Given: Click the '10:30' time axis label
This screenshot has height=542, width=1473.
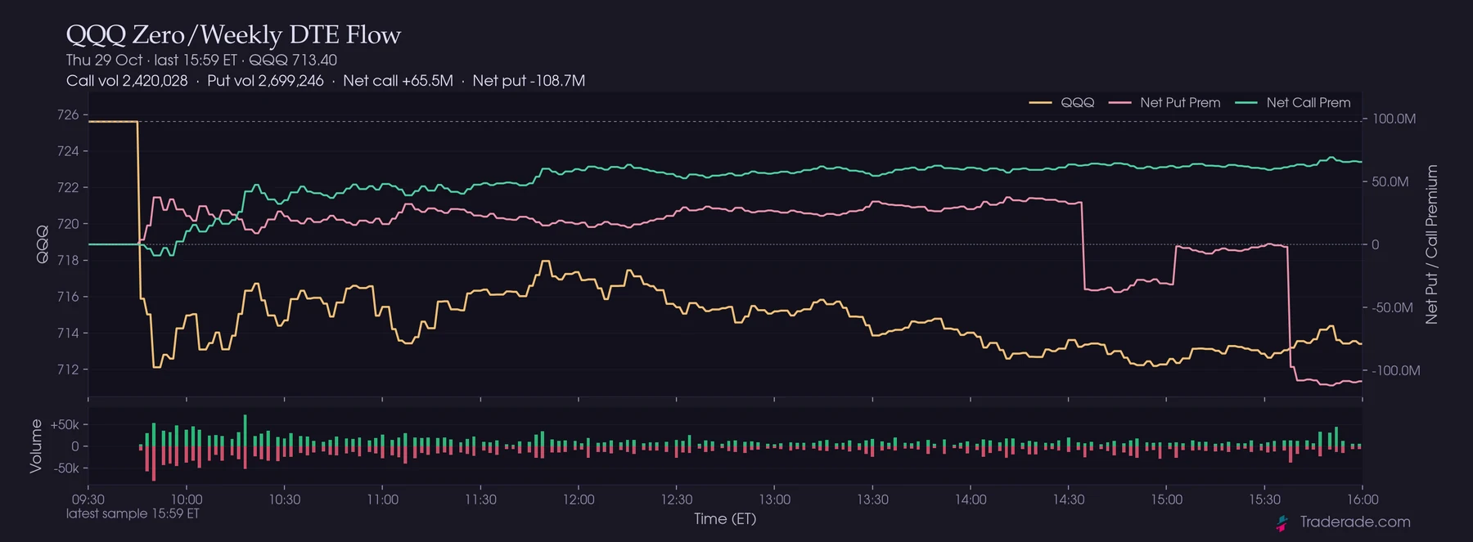Looking at the screenshot, I should 285,499.
